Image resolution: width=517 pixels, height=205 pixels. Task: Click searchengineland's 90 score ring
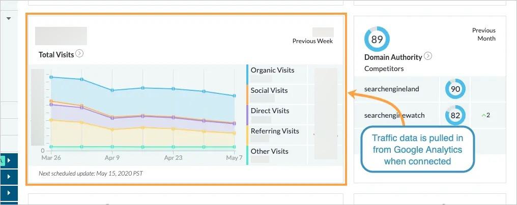point(455,89)
